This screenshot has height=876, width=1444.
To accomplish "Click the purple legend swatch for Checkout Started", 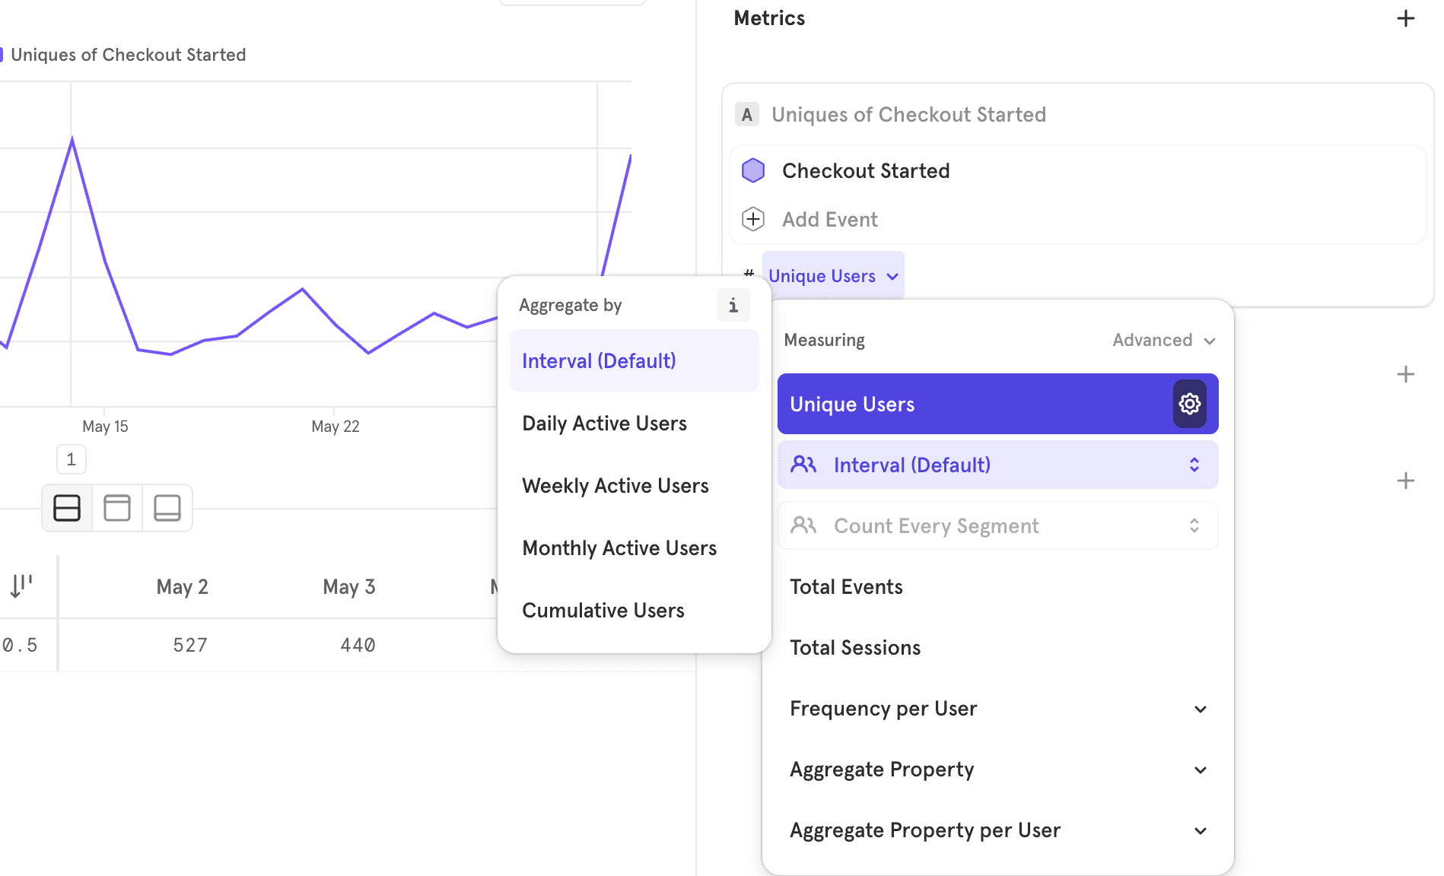I will click(2, 55).
